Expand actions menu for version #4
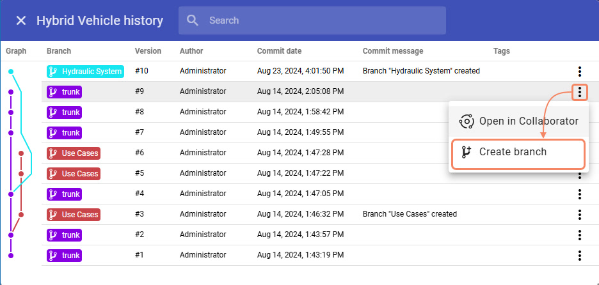 click(579, 194)
